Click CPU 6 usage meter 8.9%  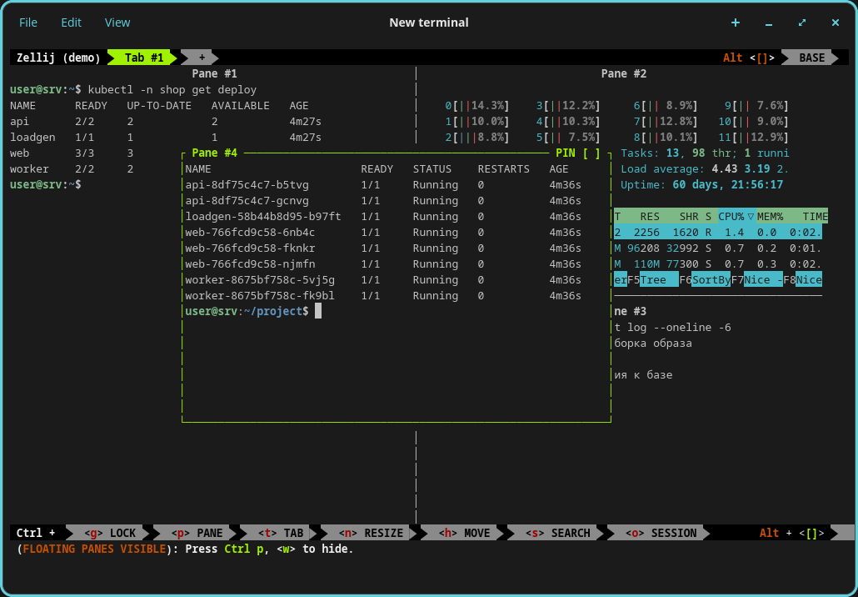click(666, 105)
